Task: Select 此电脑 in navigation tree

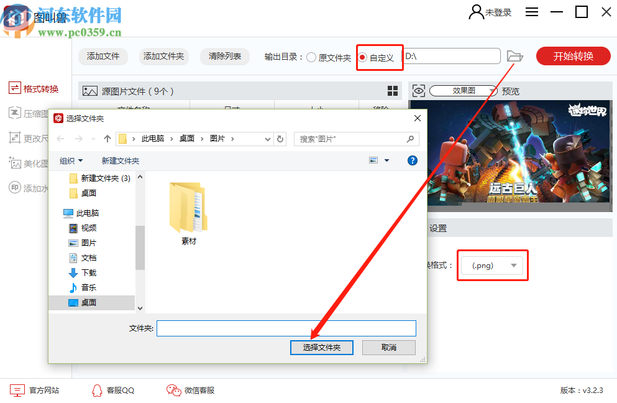Action: click(x=81, y=213)
